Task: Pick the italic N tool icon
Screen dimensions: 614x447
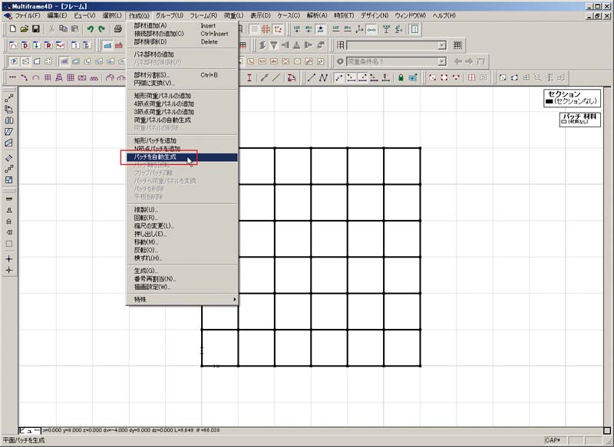Action: click(323, 78)
